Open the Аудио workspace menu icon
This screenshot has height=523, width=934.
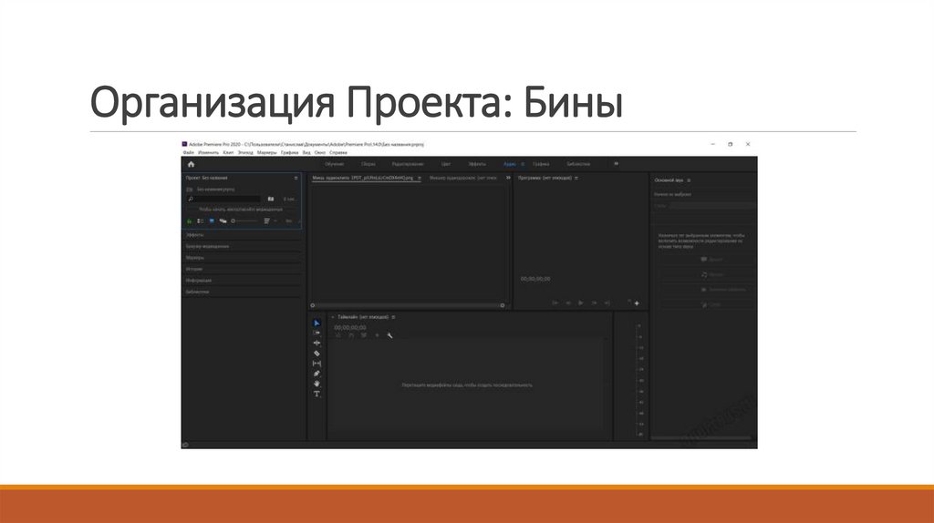tap(523, 164)
